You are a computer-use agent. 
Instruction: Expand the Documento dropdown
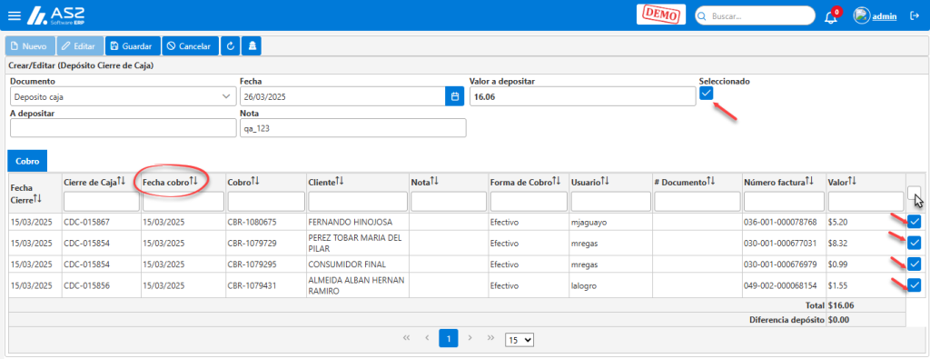[123, 96]
